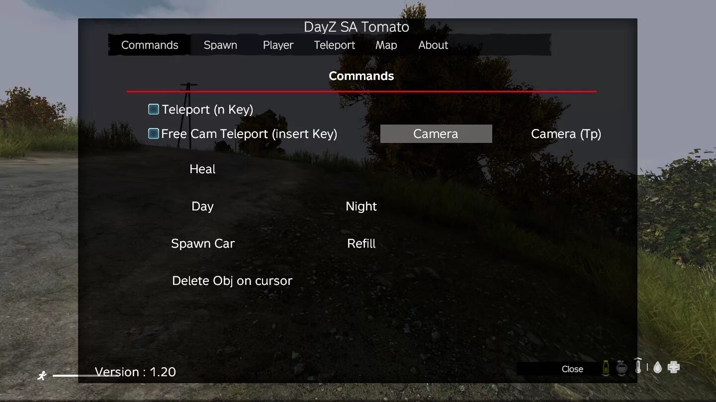This screenshot has width=716, height=402.
Task: Click the blood drop status icon
Action: [x=657, y=367]
